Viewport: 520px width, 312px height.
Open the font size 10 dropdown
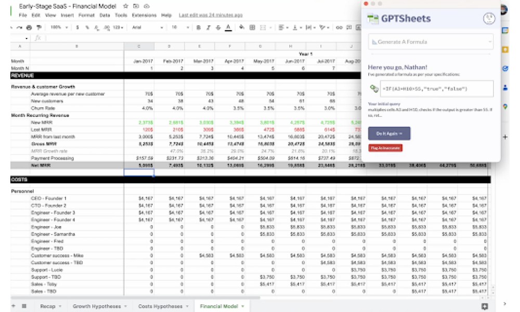(x=180, y=28)
